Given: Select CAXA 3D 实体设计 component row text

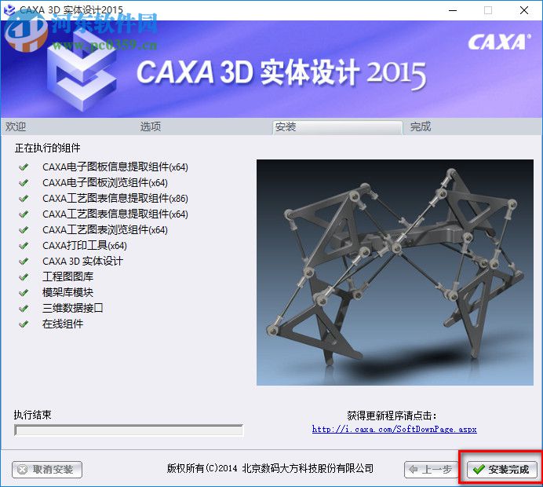Looking at the screenshot, I should pos(82,261).
